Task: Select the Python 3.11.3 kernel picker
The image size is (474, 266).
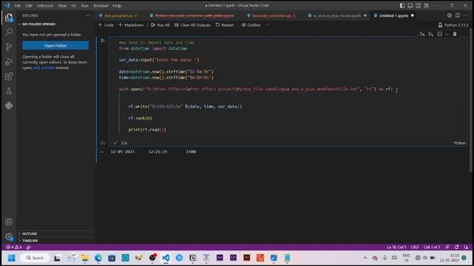Action: tap(453, 25)
